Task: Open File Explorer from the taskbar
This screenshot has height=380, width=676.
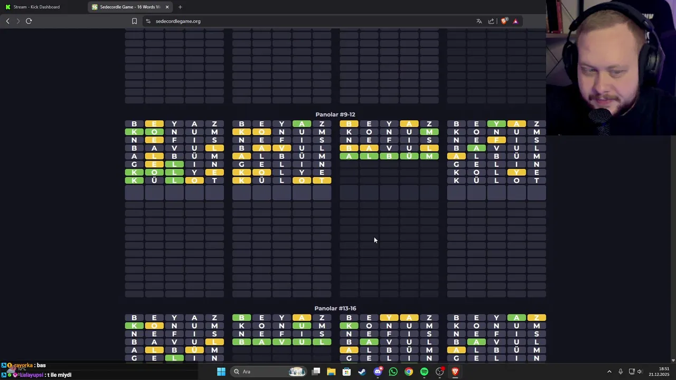Action: pyautogui.click(x=331, y=372)
